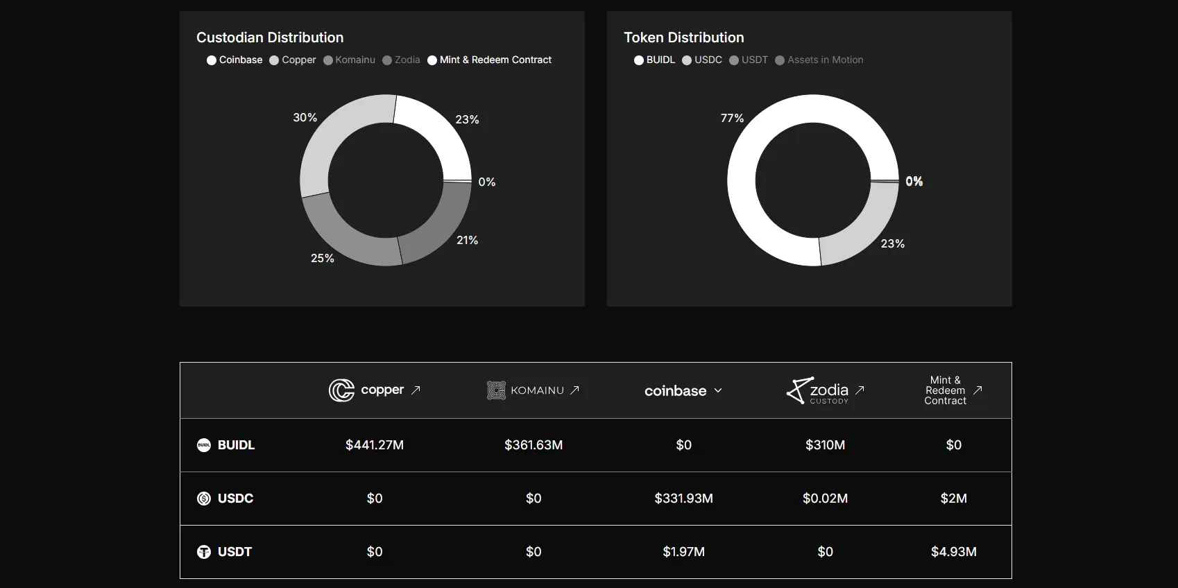Toggle USDT legend in Token Distribution
1178x588 pixels.
pyautogui.click(x=749, y=60)
